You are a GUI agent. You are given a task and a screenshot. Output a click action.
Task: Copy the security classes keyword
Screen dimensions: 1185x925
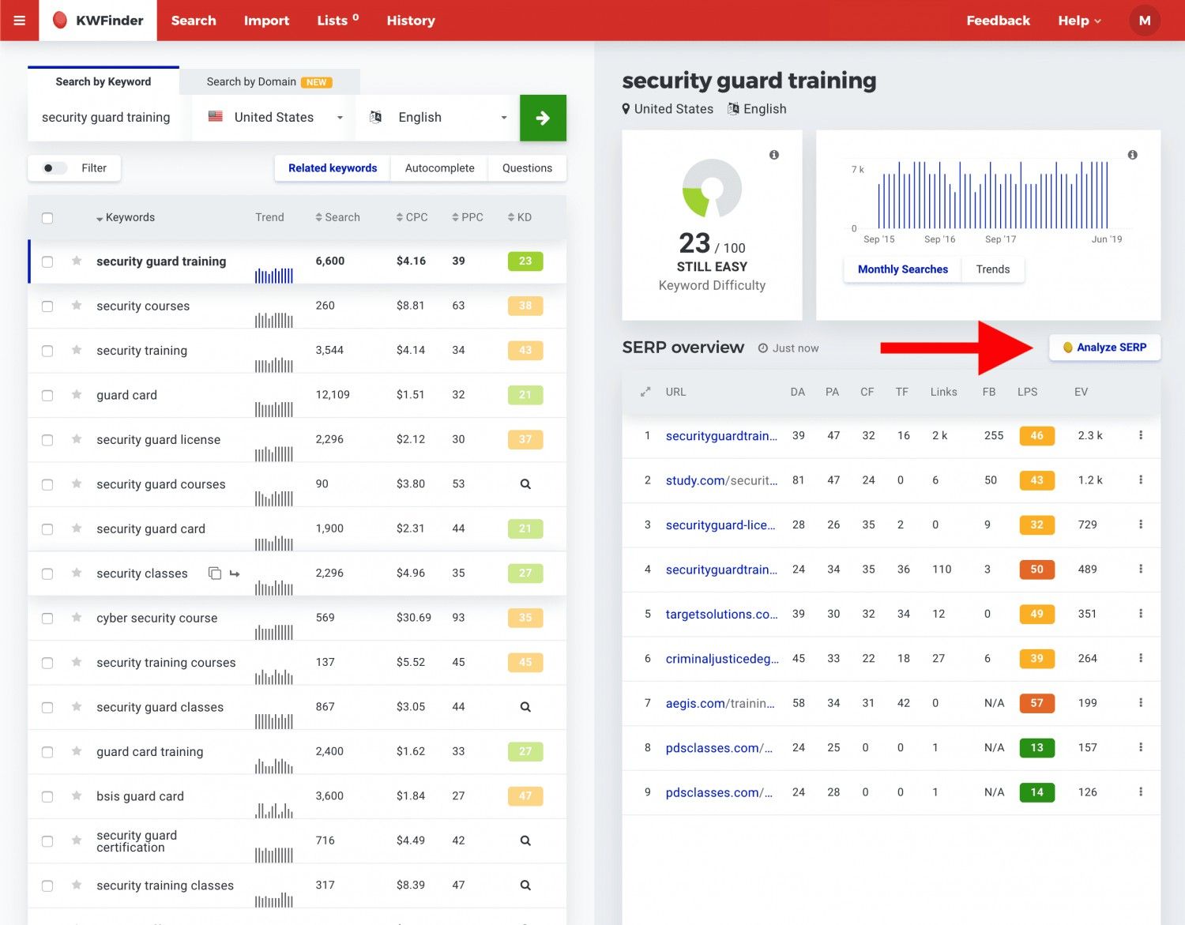click(214, 573)
